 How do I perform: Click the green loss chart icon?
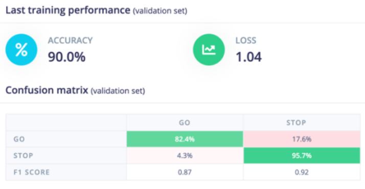click(x=209, y=50)
